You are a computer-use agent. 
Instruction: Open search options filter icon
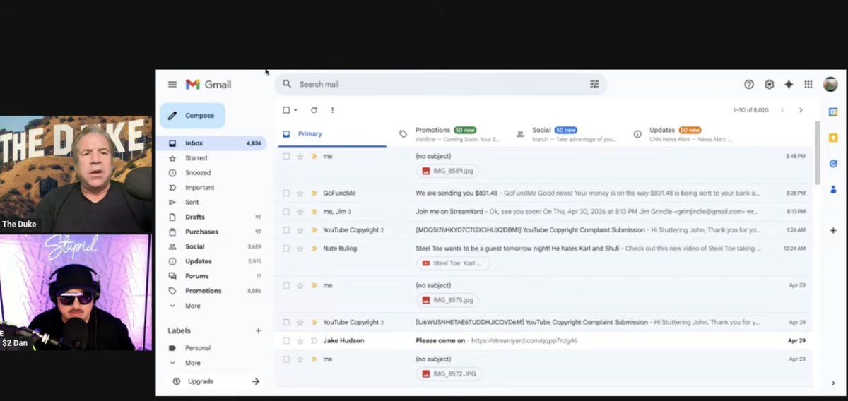coord(594,84)
